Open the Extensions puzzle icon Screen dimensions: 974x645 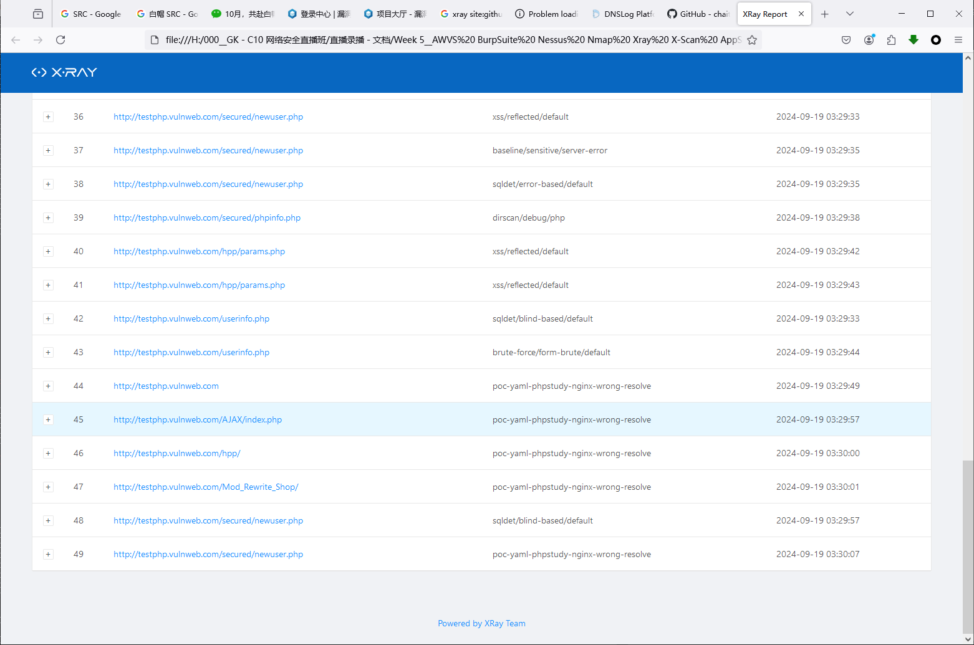891,40
